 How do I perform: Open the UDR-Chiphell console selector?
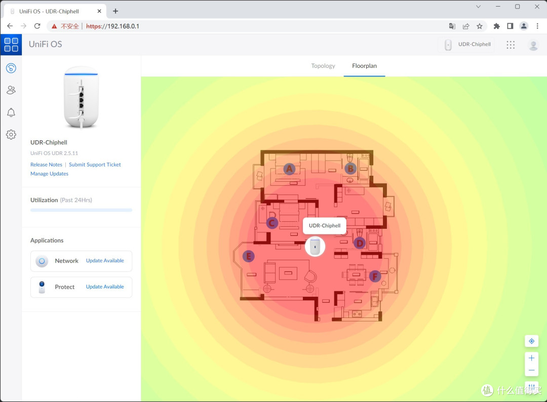pyautogui.click(x=467, y=45)
